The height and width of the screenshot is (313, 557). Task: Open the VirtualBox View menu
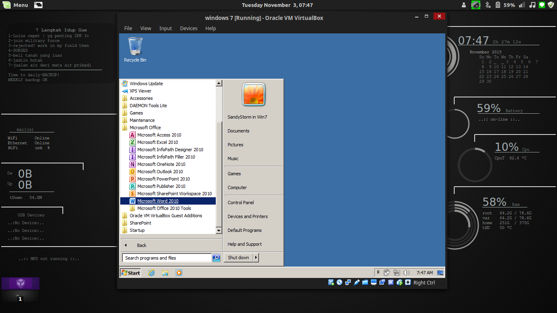pos(146,29)
